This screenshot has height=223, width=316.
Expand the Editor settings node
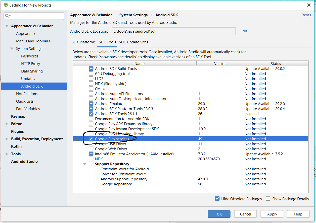tap(7, 124)
